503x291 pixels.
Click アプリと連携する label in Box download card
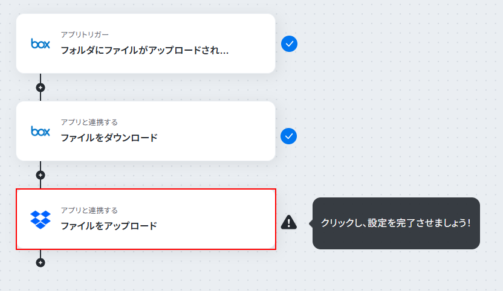(89, 122)
